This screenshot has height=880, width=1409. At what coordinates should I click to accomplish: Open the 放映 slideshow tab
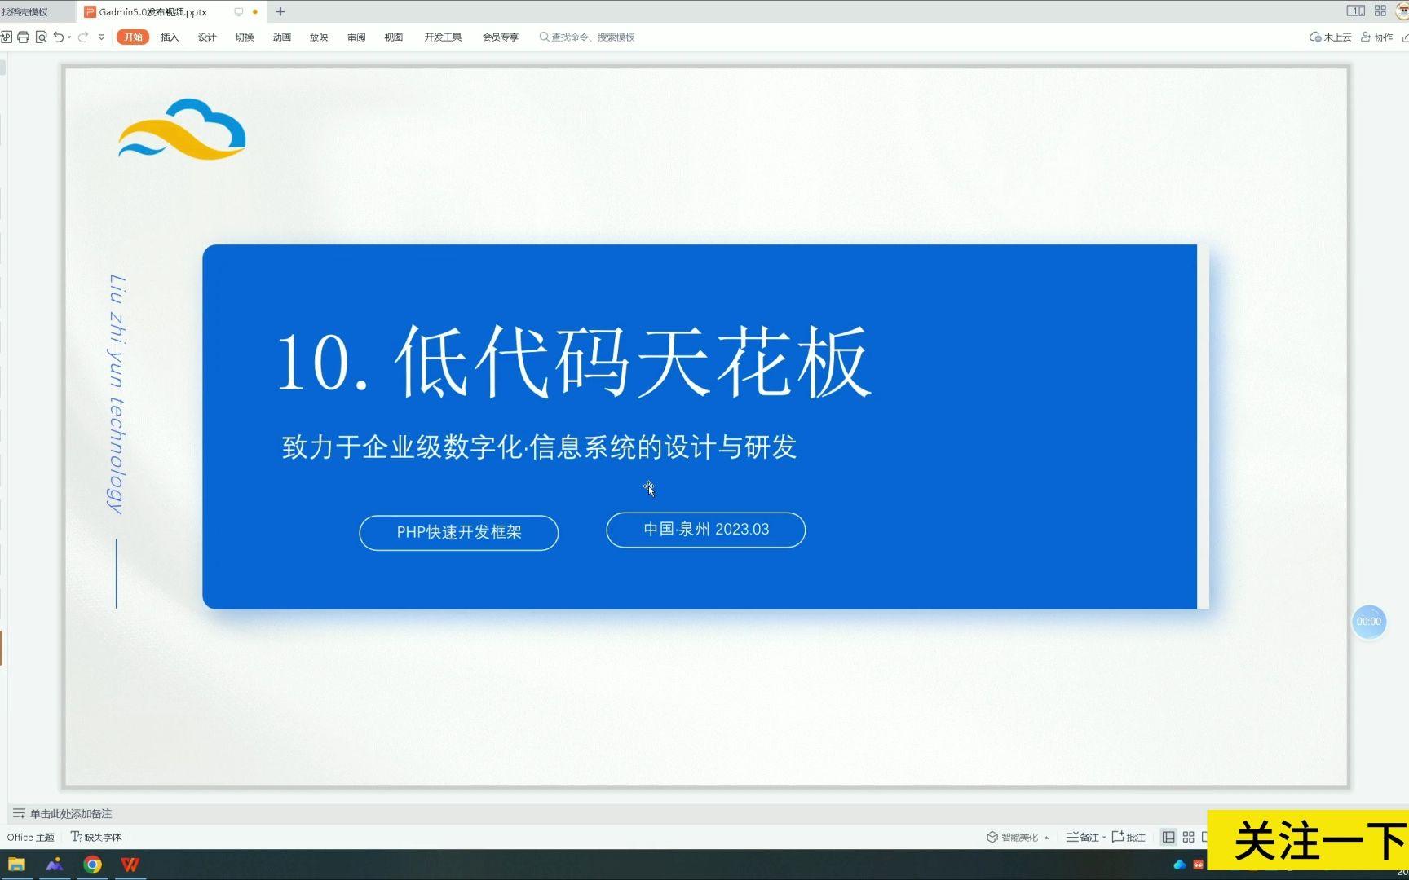319,37
